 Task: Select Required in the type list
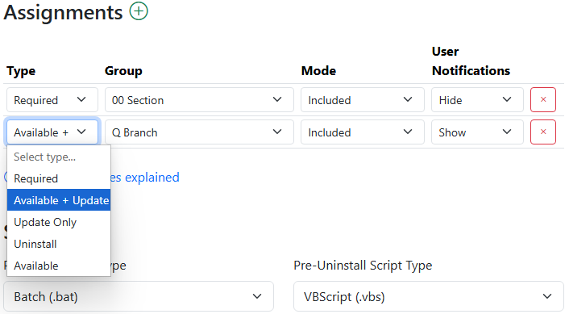[x=59, y=178]
